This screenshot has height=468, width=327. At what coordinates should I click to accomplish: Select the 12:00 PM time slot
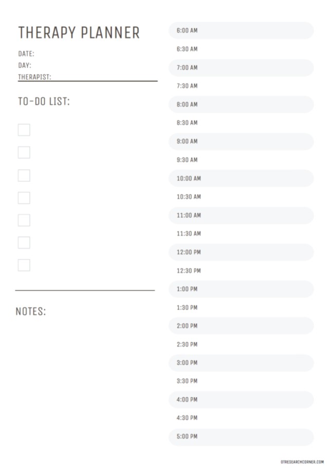point(241,252)
